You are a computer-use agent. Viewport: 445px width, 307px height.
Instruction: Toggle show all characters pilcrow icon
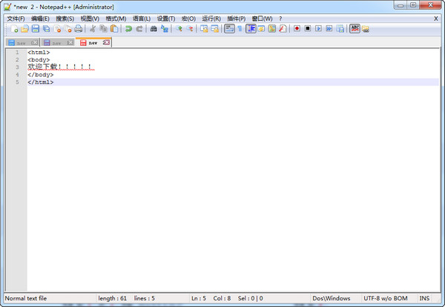[x=240, y=29]
